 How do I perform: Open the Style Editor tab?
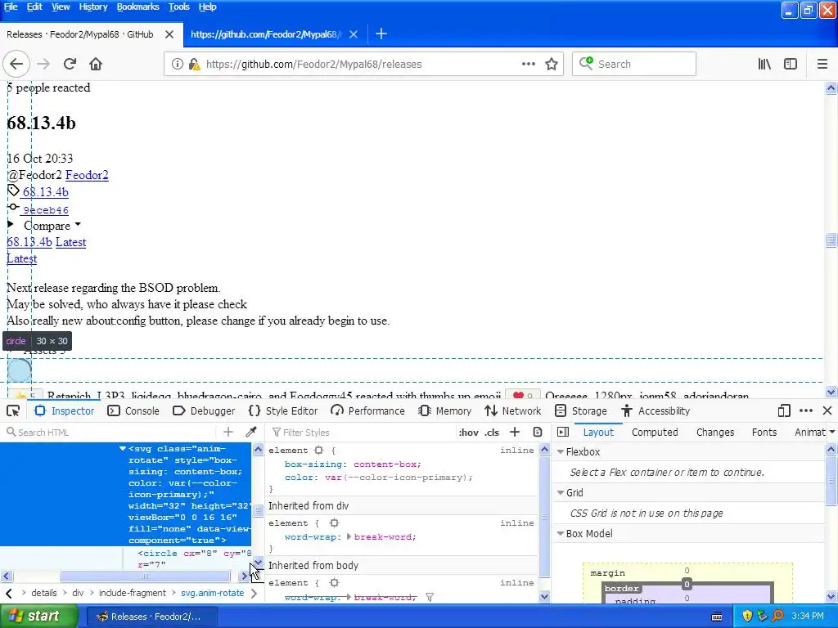pyautogui.click(x=283, y=410)
